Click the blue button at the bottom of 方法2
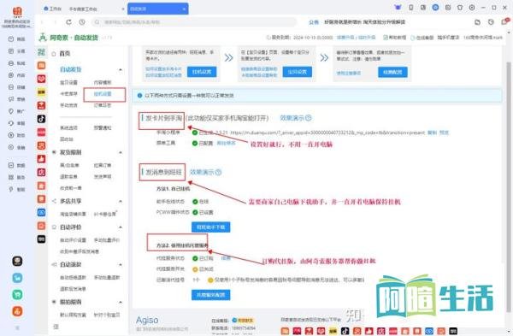 coord(211,295)
